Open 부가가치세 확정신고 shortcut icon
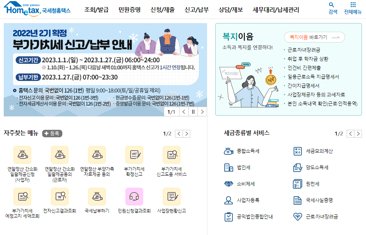The height and width of the screenshot is (235, 366). (x=135, y=154)
